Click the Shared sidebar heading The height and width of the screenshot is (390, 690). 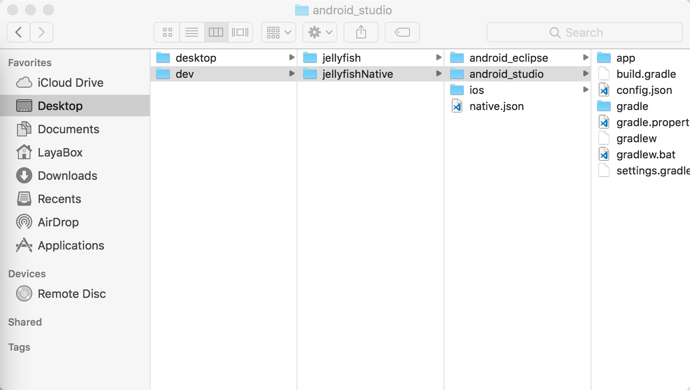(x=25, y=322)
